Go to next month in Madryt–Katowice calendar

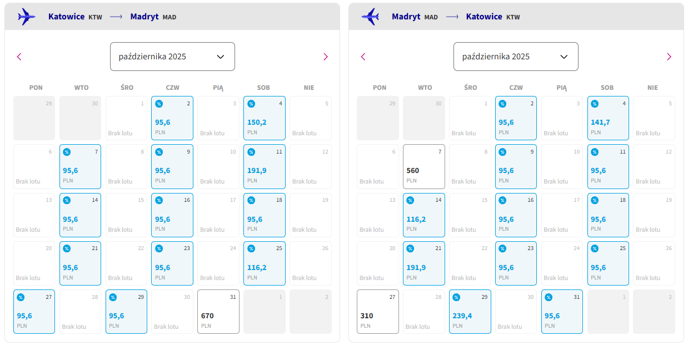tap(669, 57)
